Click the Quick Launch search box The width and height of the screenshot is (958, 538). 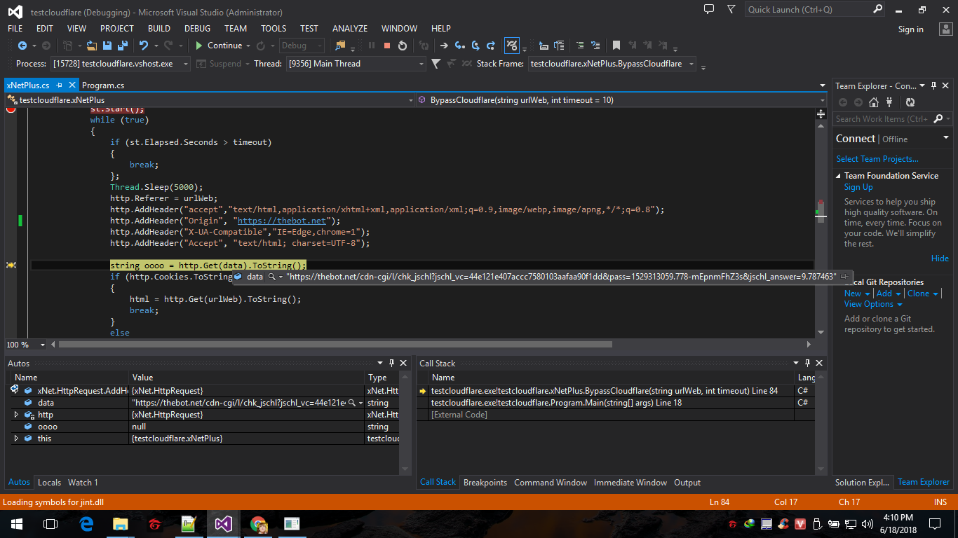pos(807,10)
